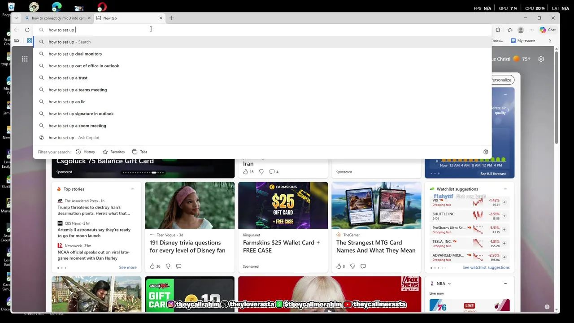574x323 pixels.
Task: Open the NBA card more options
Action: coord(505,284)
